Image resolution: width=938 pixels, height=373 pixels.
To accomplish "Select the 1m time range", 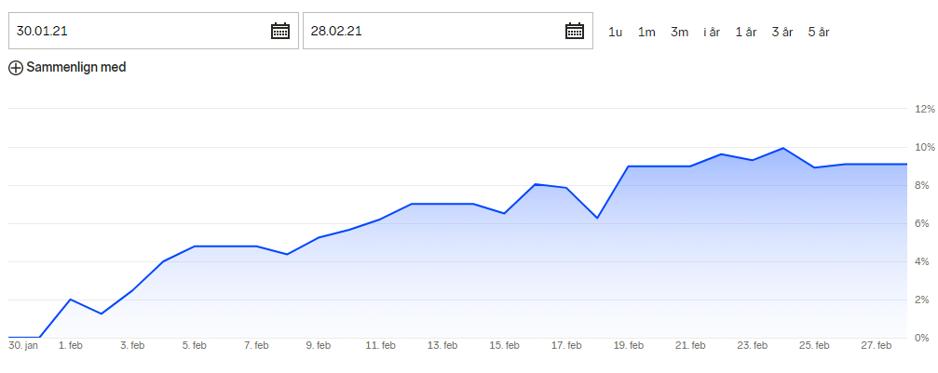I will [646, 33].
